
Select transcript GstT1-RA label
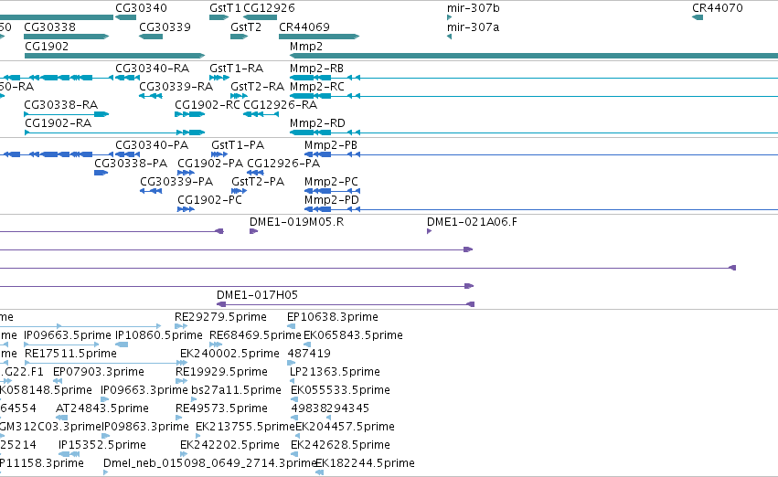[236, 68]
